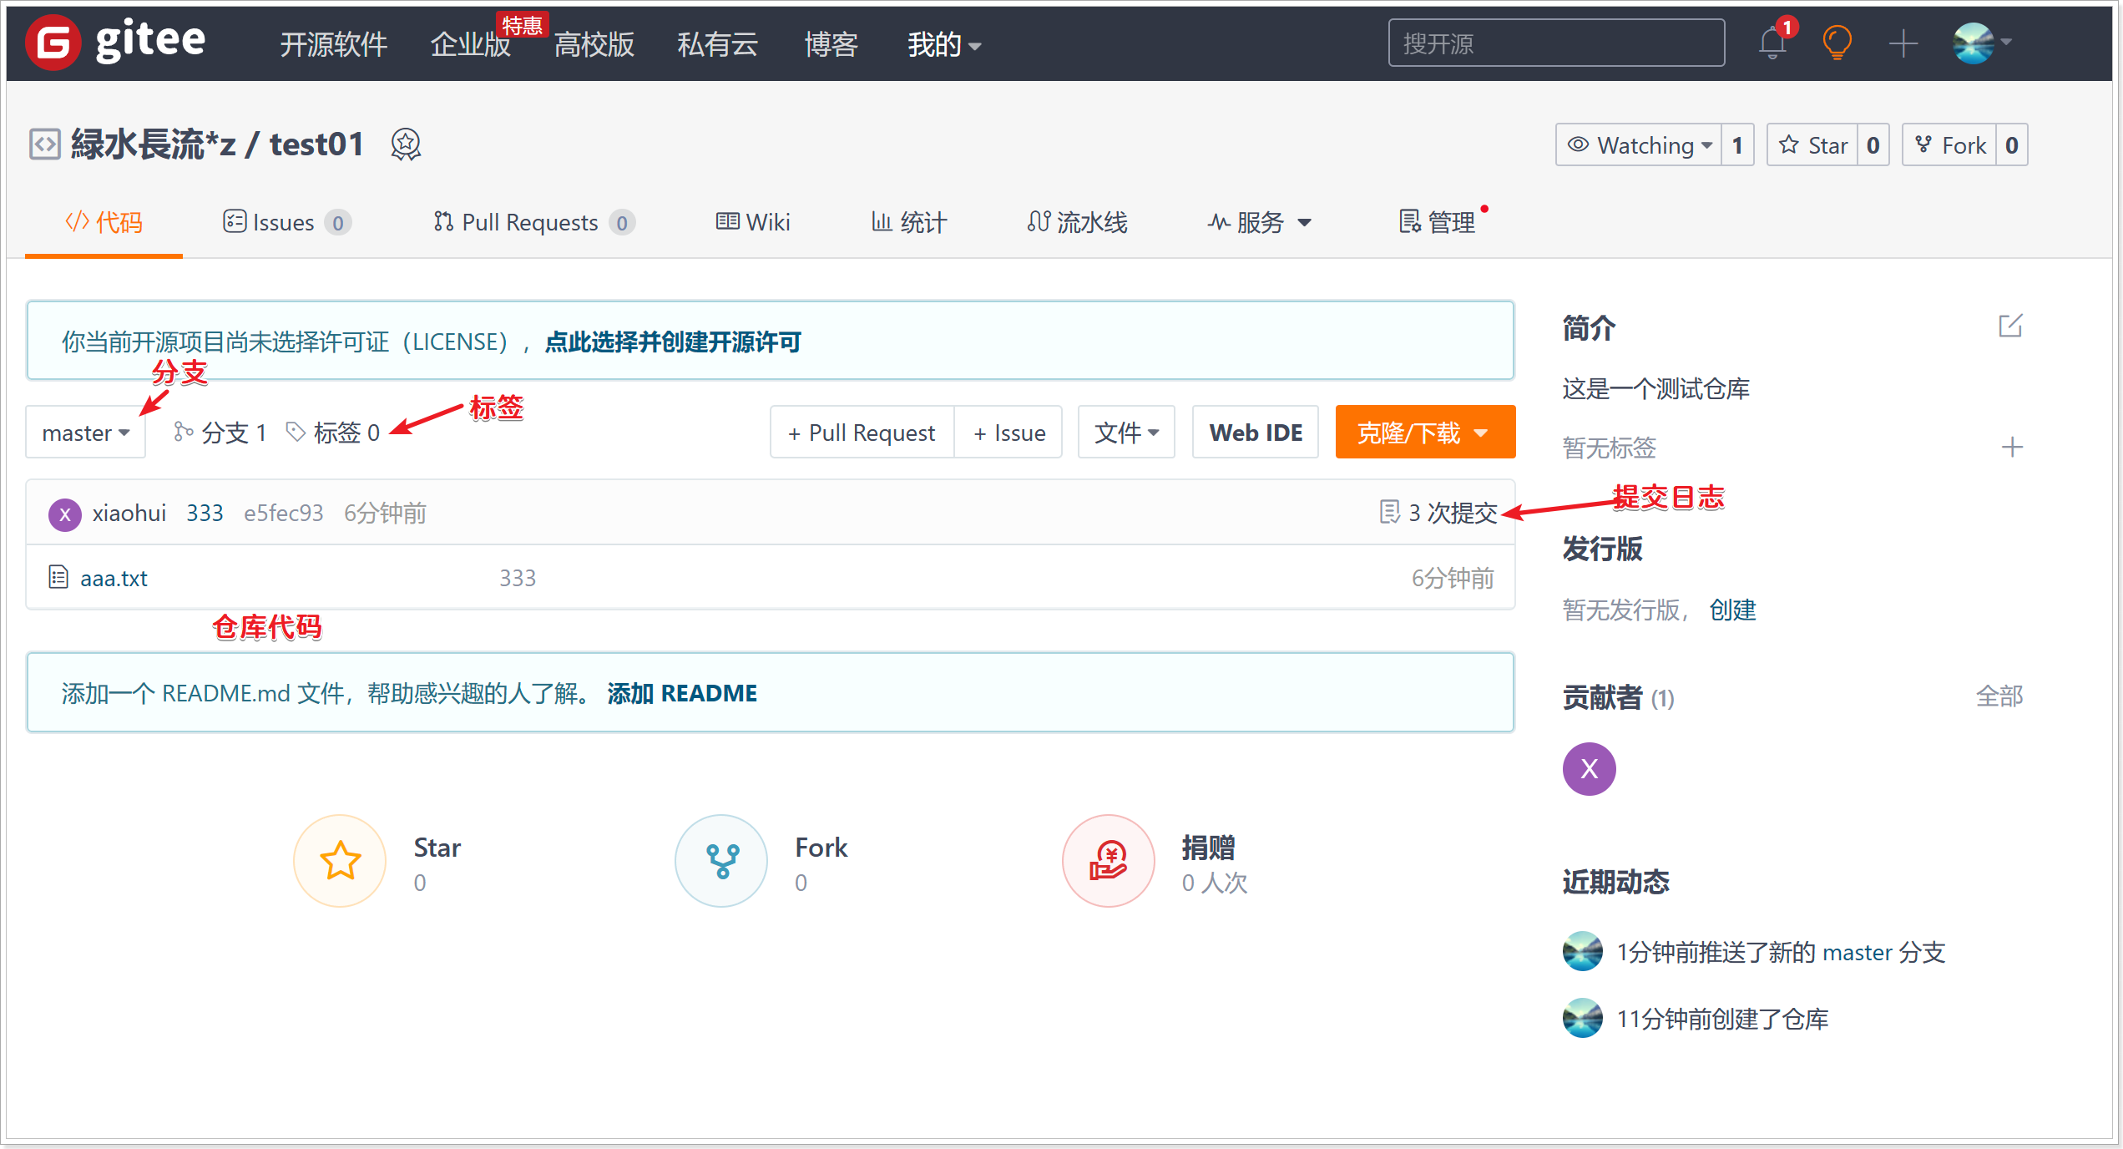Click the notification bell icon
2123x1149 pixels.
tap(1772, 43)
